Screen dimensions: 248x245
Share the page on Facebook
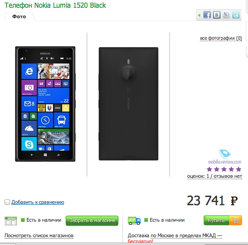tap(207, 15)
